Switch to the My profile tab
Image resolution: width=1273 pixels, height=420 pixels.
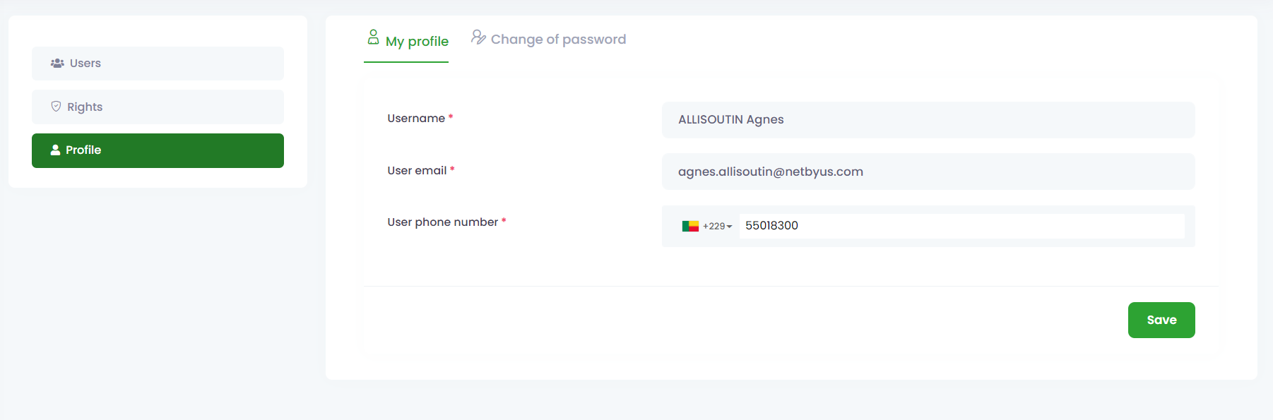coord(417,41)
